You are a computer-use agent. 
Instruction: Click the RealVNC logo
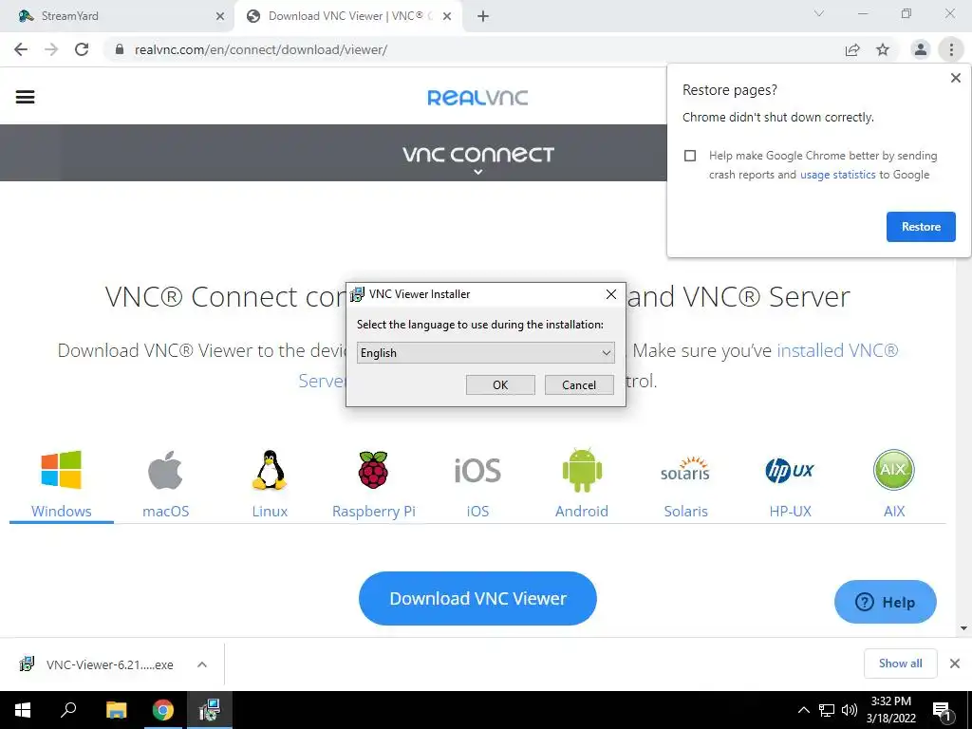pyautogui.click(x=477, y=98)
